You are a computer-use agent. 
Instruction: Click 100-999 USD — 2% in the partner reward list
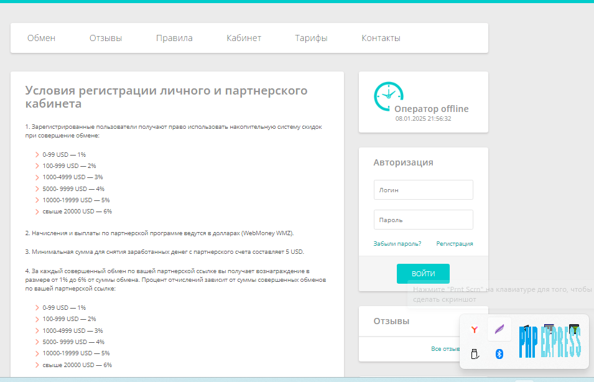tap(69, 319)
